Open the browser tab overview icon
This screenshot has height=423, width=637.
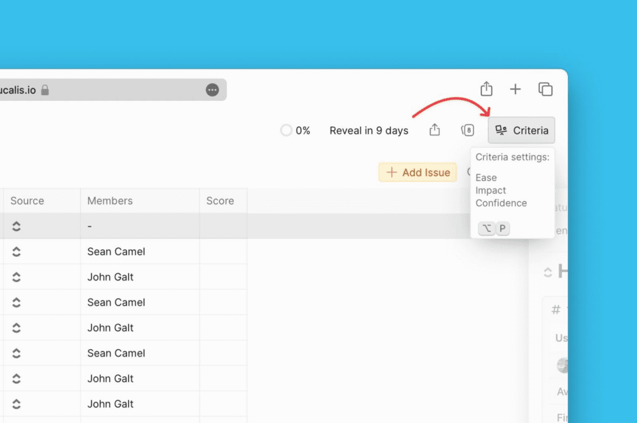click(x=546, y=90)
